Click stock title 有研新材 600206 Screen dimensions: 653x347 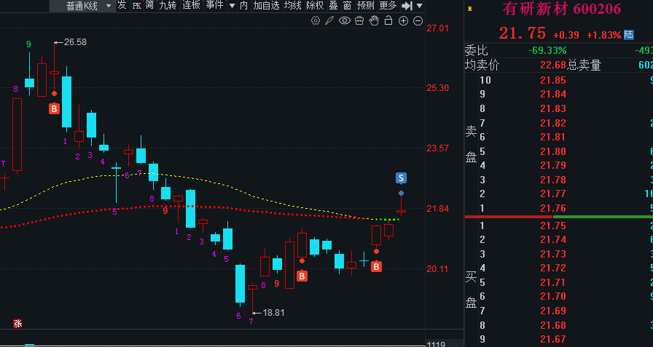tap(561, 9)
